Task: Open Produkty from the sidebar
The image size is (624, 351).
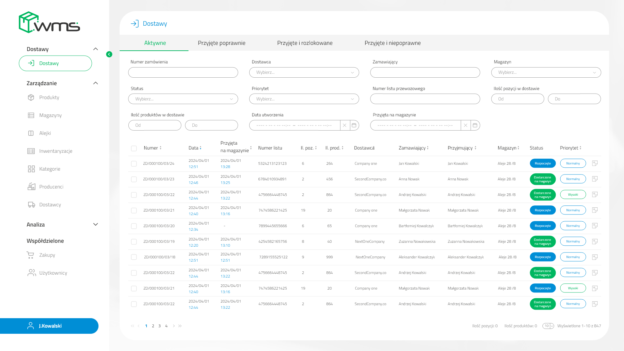Action: tap(44, 97)
